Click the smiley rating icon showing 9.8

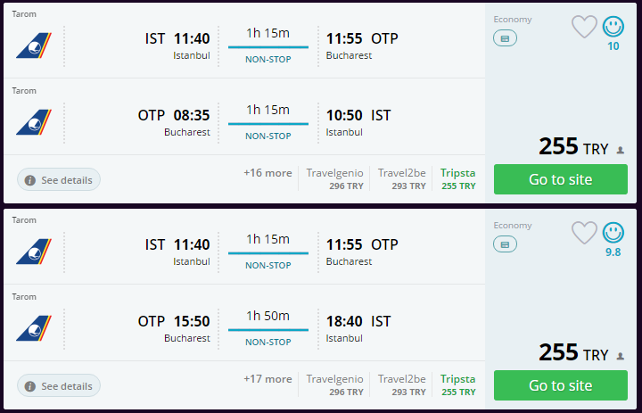point(613,234)
